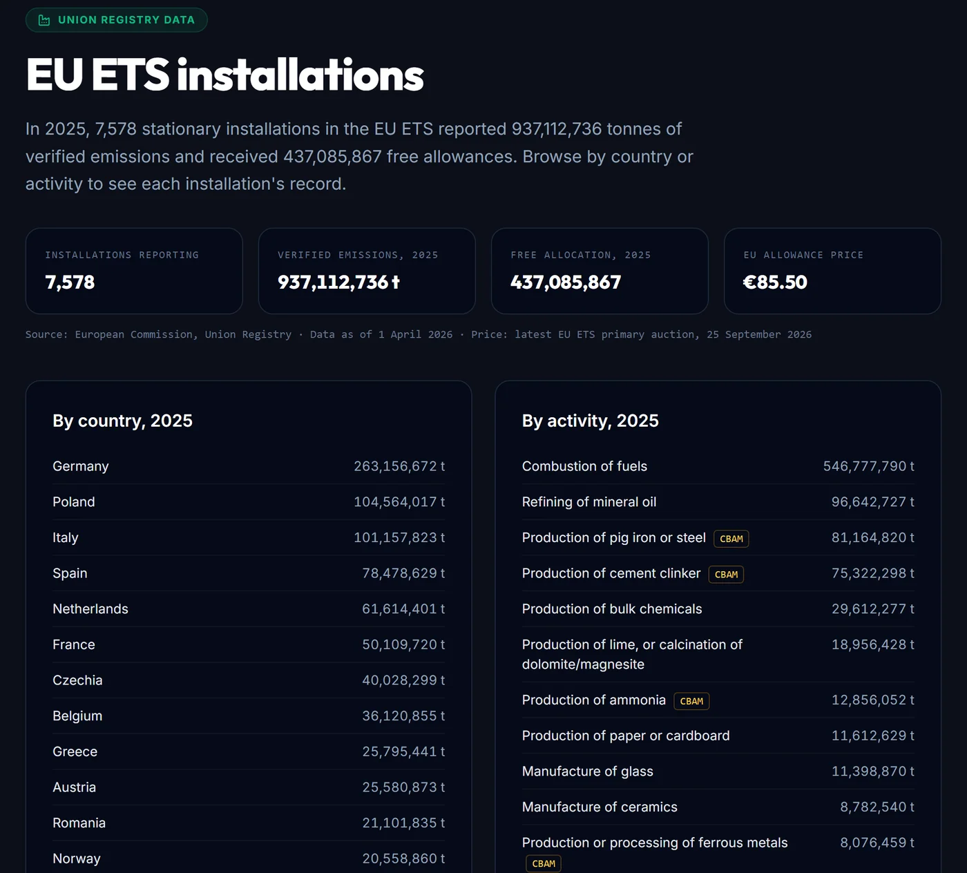Open Production of lime or calcination activity
Image resolution: width=967 pixels, height=873 pixels.
pyautogui.click(x=718, y=654)
